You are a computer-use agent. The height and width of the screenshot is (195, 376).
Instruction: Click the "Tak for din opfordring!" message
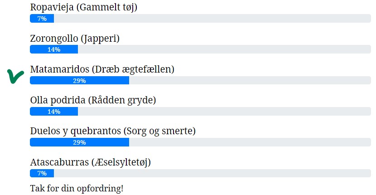click(77, 188)
